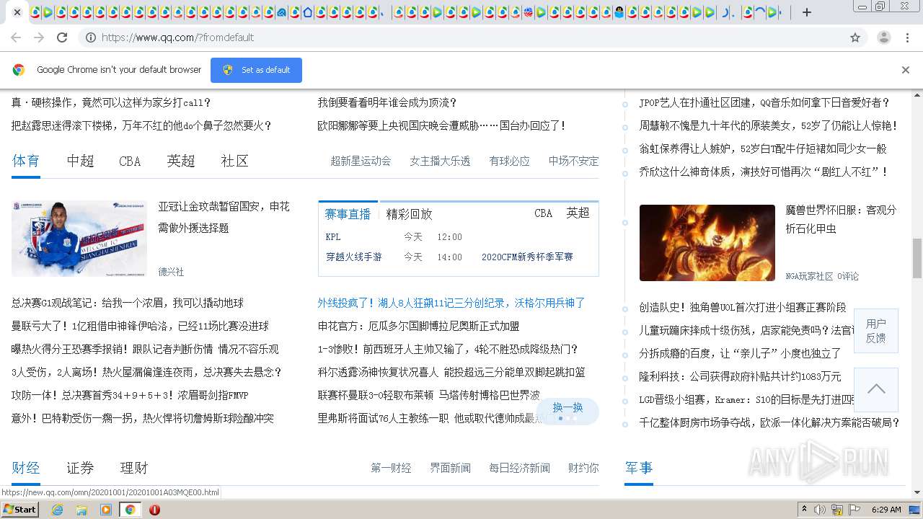Open 总决赛G1观战笔记 article link
Image resolution: width=923 pixels, height=519 pixels.
point(128,303)
